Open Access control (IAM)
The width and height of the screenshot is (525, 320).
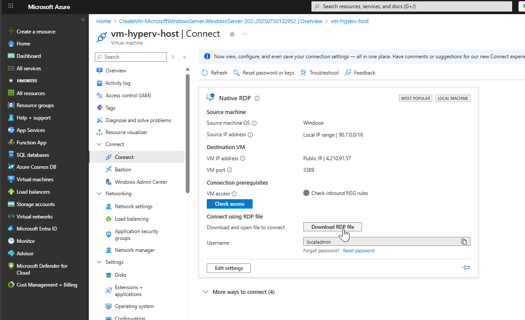click(128, 96)
